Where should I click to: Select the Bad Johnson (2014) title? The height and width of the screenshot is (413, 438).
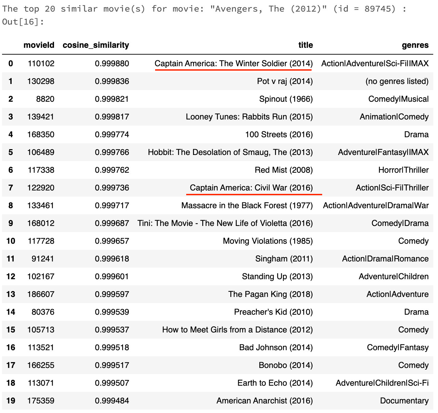pyautogui.click(x=276, y=347)
